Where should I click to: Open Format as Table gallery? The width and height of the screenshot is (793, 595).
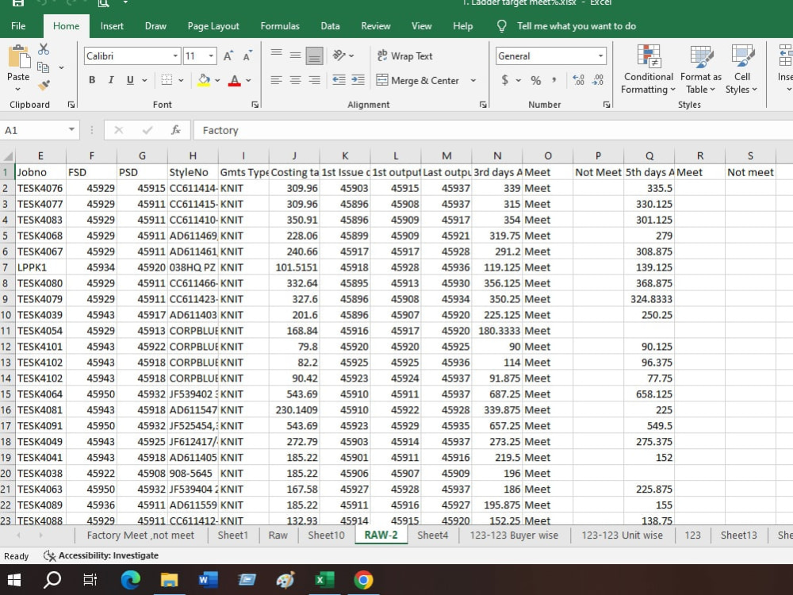(701, 69)
